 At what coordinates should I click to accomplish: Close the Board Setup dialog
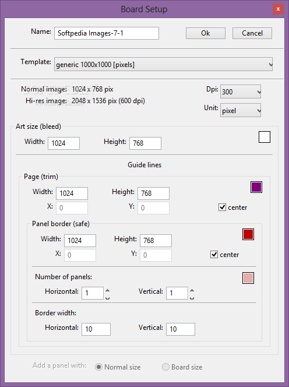[278, 9]
